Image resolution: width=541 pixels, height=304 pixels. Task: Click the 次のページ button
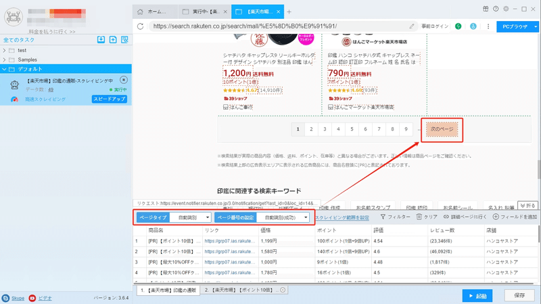(x=442, y=129)
